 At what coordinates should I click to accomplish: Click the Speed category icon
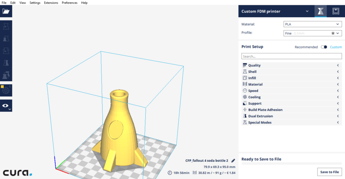pyautogui.click(x=245, y=91)
